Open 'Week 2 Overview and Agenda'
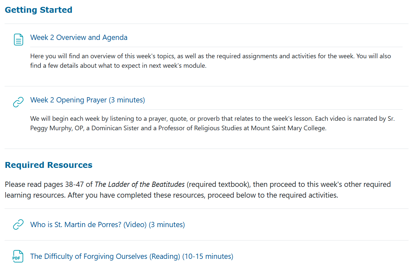 [x=79, y=37]
